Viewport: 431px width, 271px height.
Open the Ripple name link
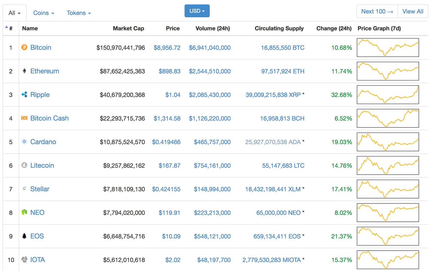(x=40, y=95)
